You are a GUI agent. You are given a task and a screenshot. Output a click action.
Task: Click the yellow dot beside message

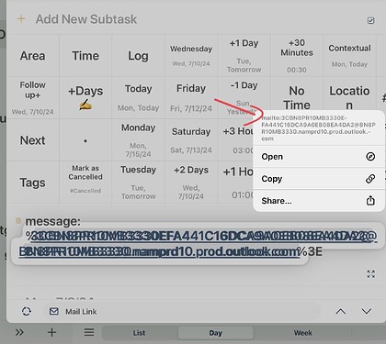click(18, 220)
